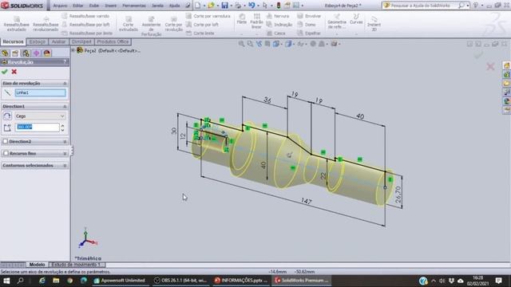Click the red X cancel corner in viewport

(x=490, y=66)
